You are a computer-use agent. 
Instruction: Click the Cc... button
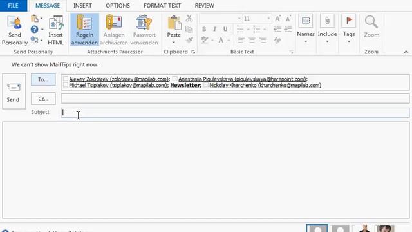43,99
